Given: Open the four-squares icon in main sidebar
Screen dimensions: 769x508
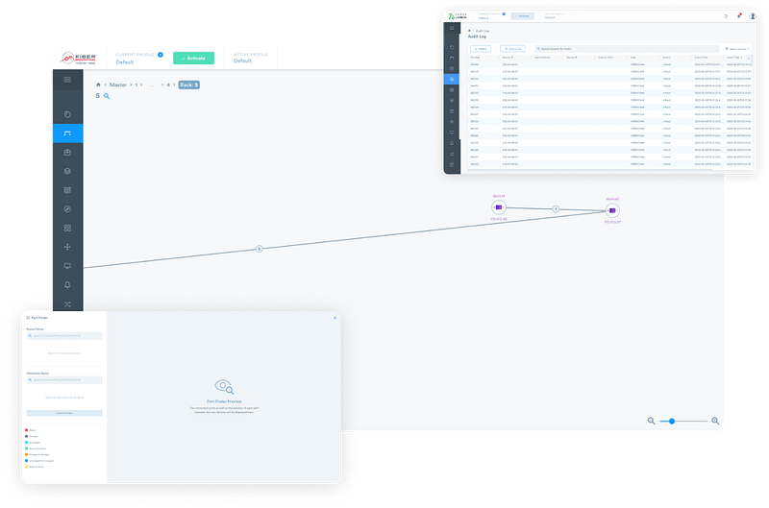Looking at the screenshot, I should pos(67,229).
